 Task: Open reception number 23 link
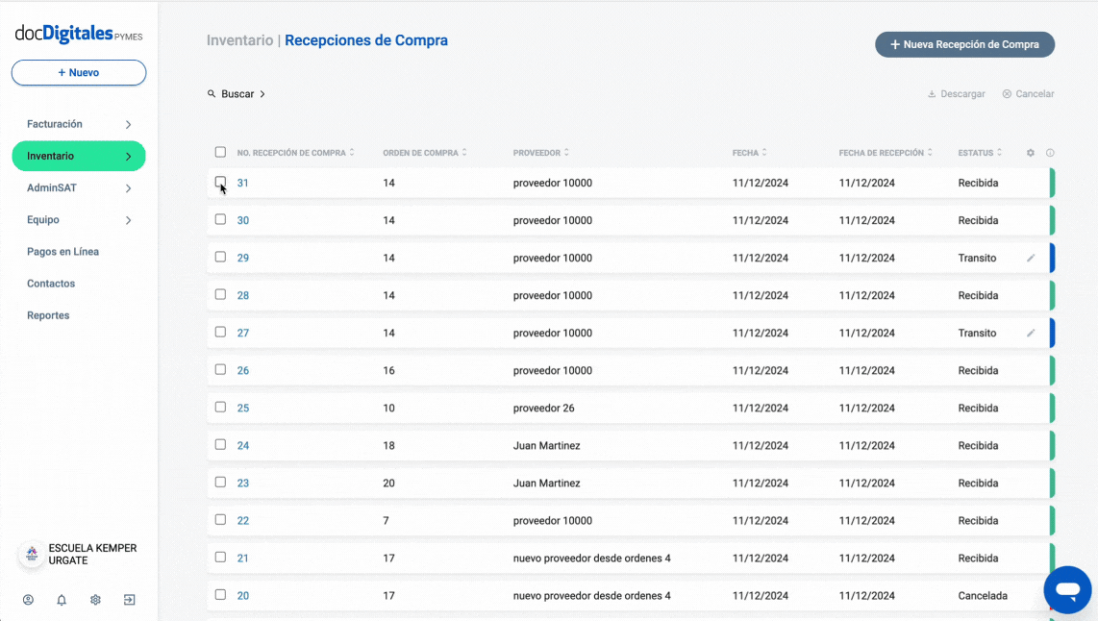[x=243, y=484]
